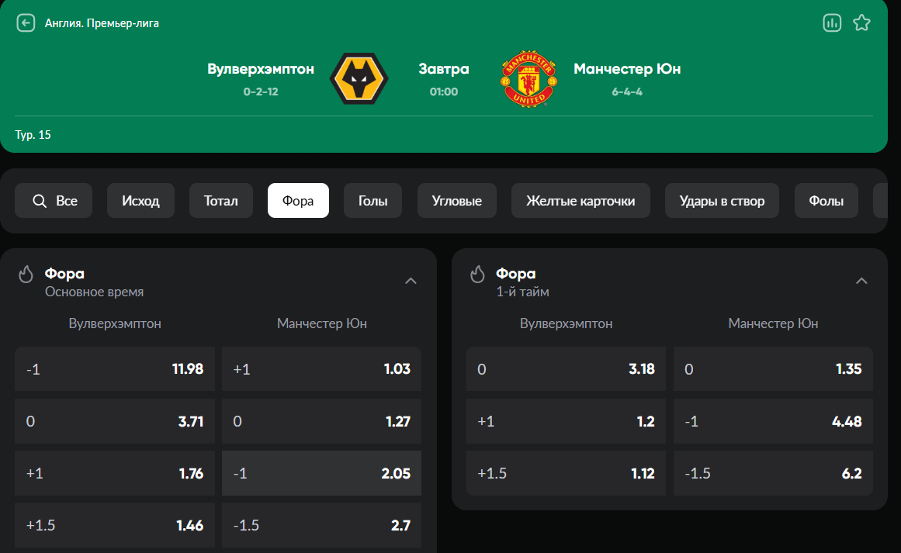The width and height of the screenshot is (901, 553).
Task: Switch to the Тотал tab
Action: pyautogui.click(x=221, y=201)
